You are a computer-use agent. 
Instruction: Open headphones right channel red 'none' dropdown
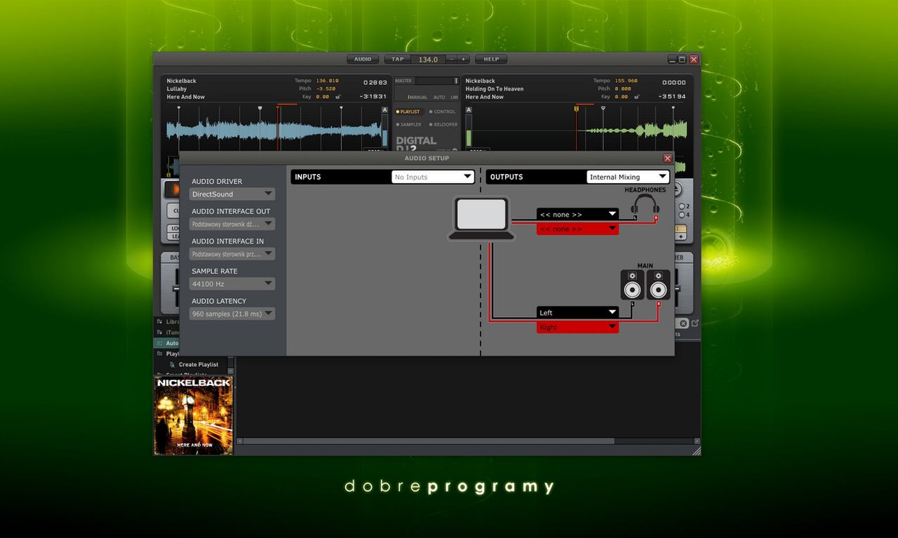click(577, 229)
